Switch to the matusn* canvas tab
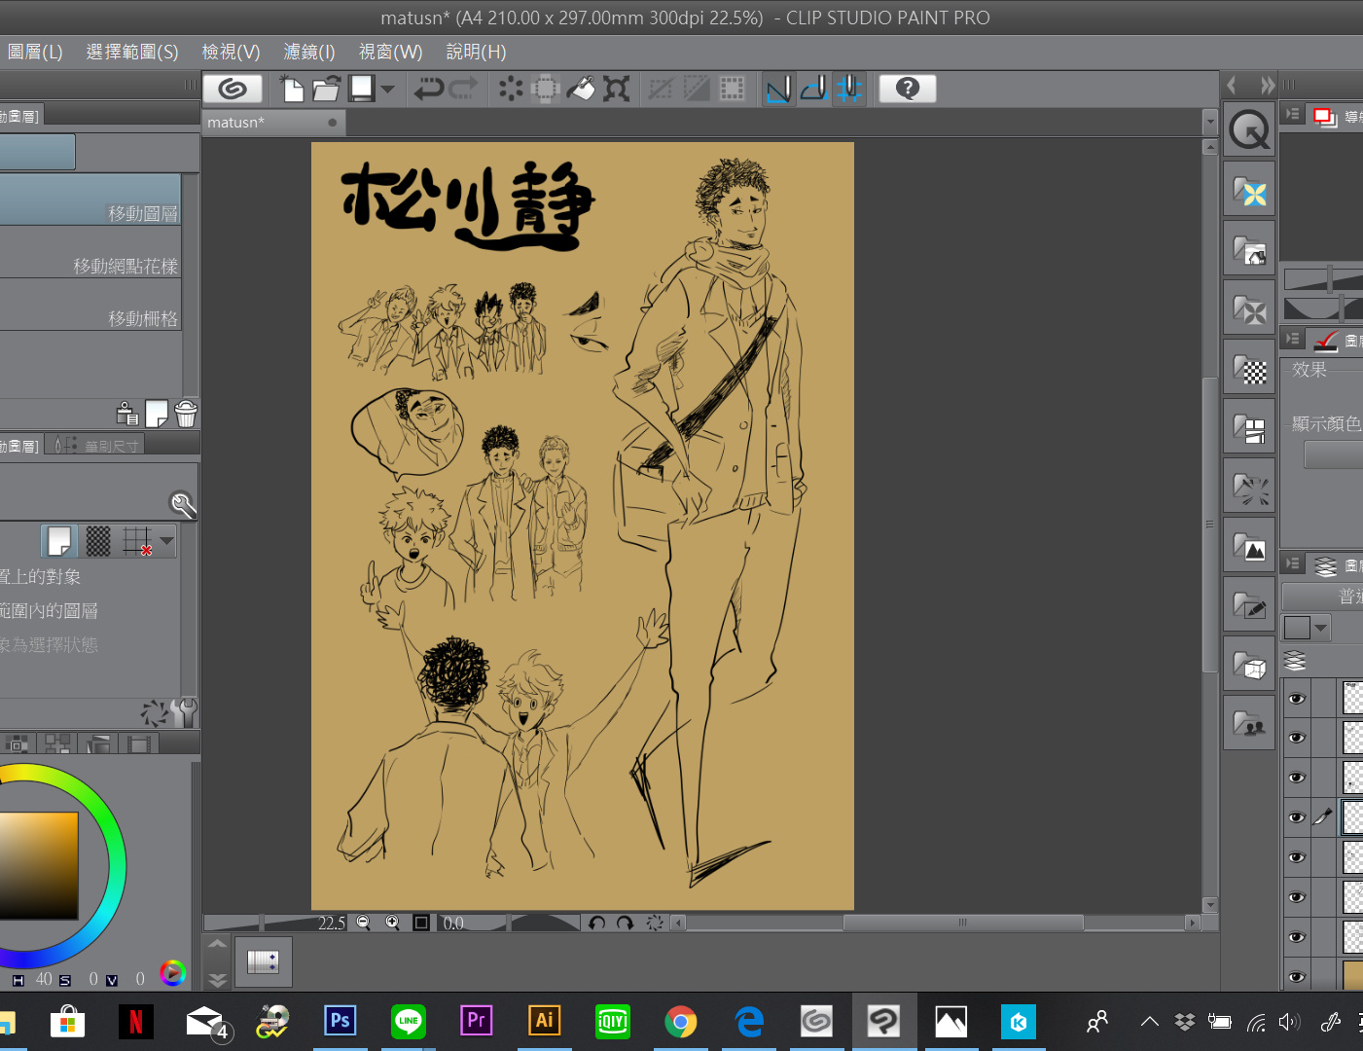The width and height of the screenshot is (1363, 1051). 273,123
